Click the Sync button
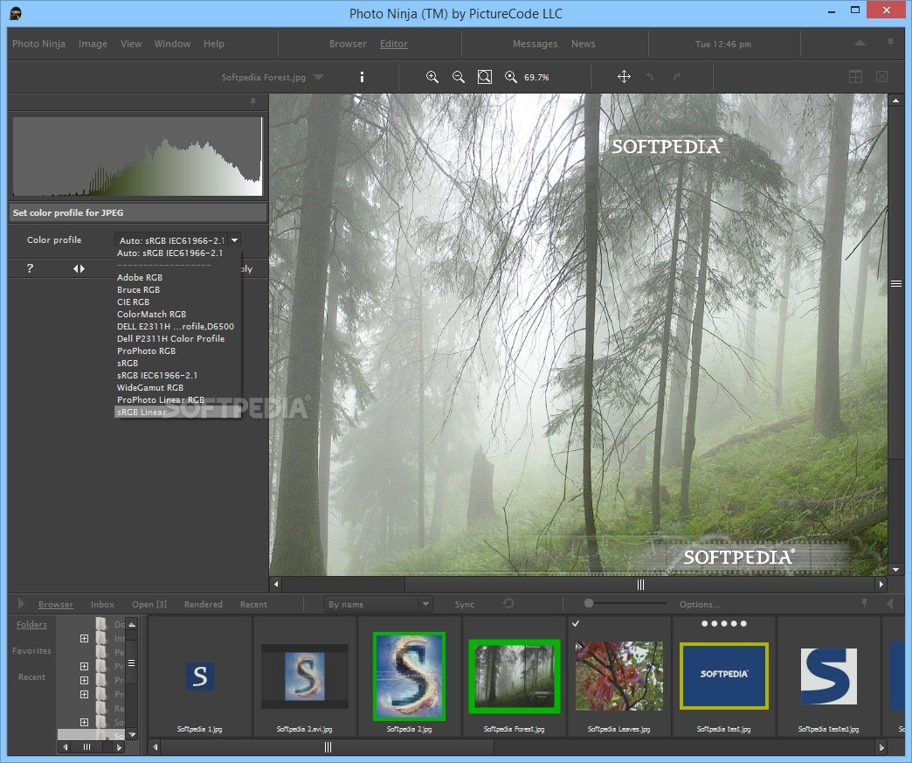The height and width of the screenshot is (763, 912). click(464, 604)
